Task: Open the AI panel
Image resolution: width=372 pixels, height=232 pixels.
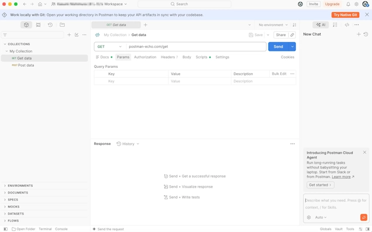Action: pos(321,25)
